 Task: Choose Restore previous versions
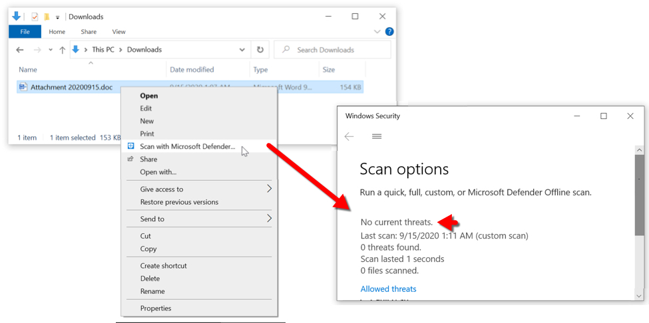200,202
